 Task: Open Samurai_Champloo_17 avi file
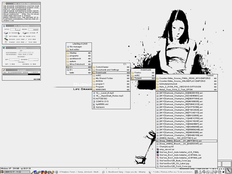pyautogui.click(x=187, y=135)
